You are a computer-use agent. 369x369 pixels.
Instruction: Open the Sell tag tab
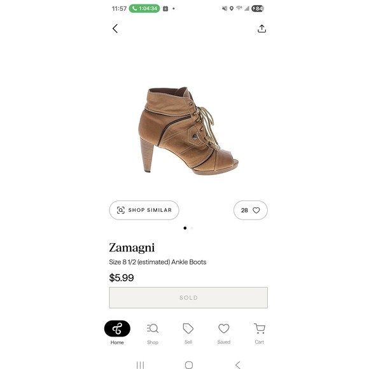coord(188,334)
